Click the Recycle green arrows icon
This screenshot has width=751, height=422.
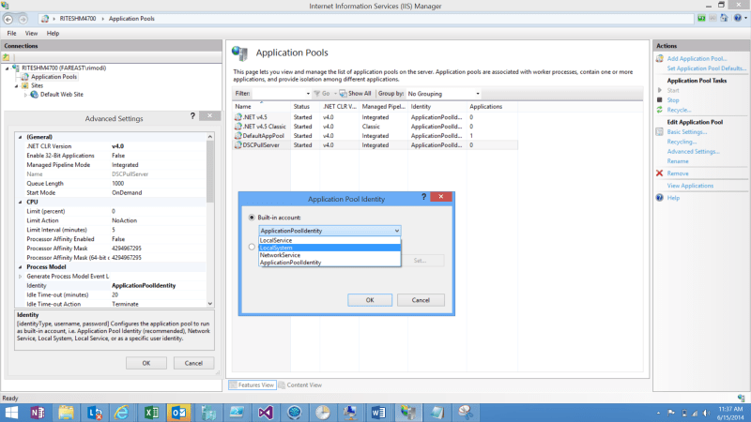(660, 110)
